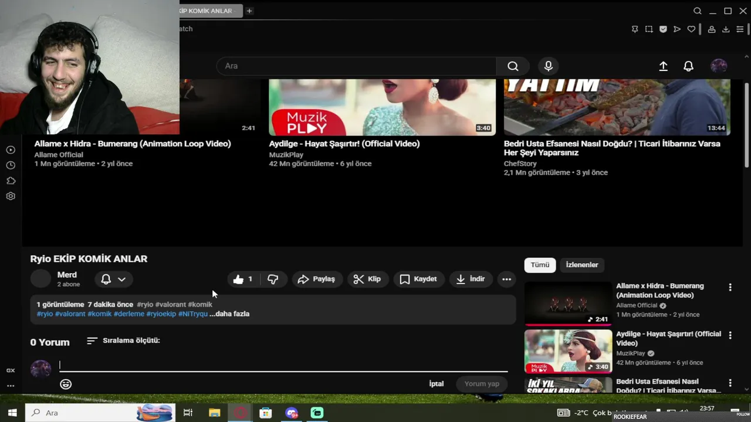751x422 pixels.
Task: Open the extensions cube icon in sidebar
Action: click(11, 181)
